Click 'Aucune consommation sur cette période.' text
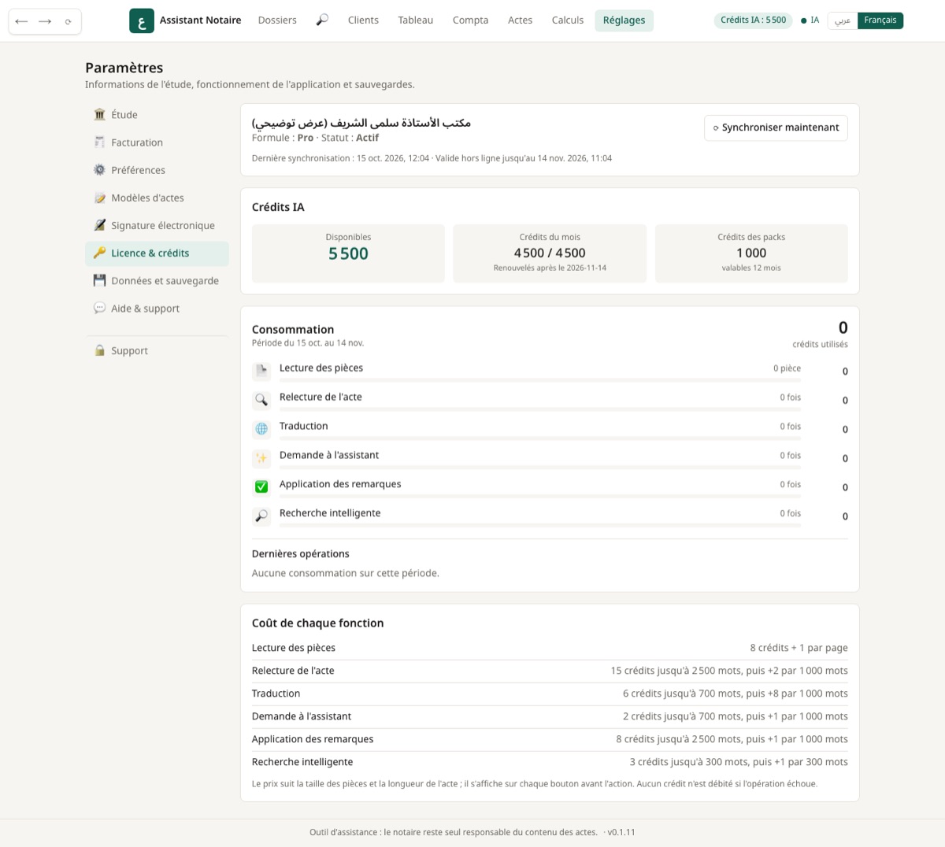 [346, 573]
